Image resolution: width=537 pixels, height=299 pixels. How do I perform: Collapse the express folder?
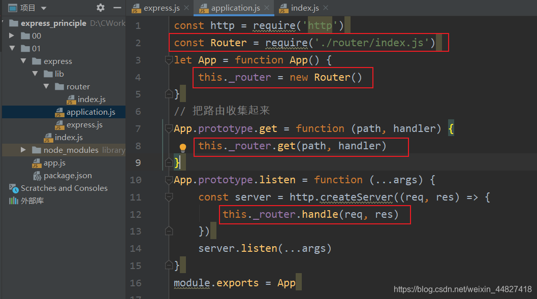tap(23, 61)
